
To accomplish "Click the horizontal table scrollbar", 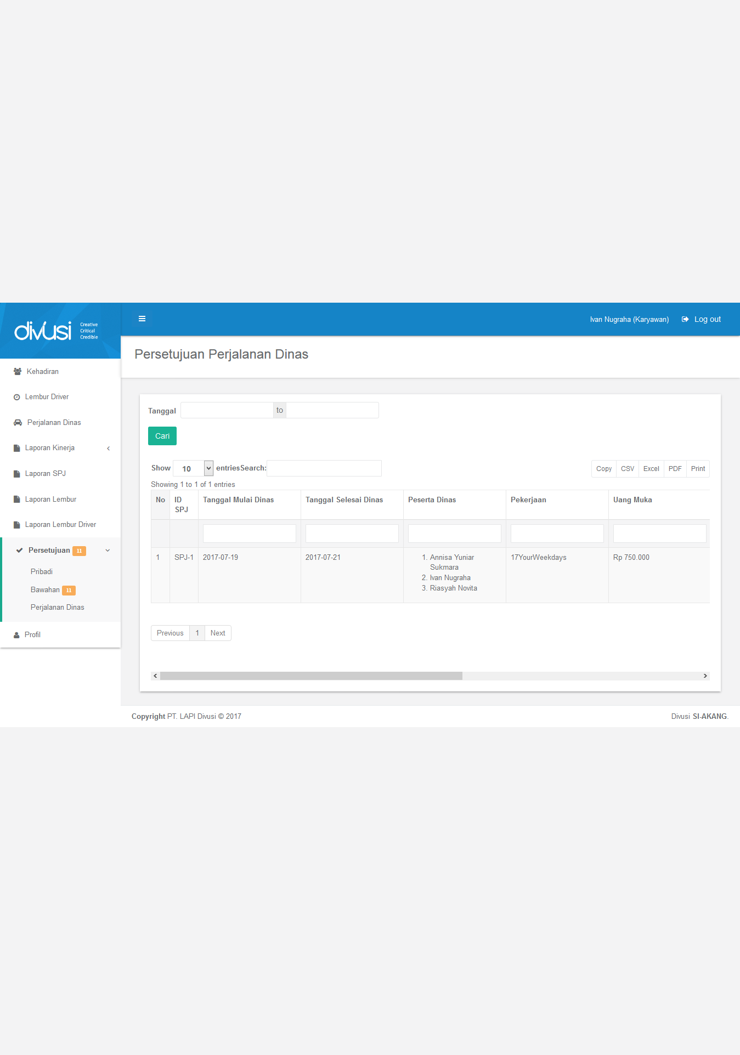I will click(x=311, y=676).
